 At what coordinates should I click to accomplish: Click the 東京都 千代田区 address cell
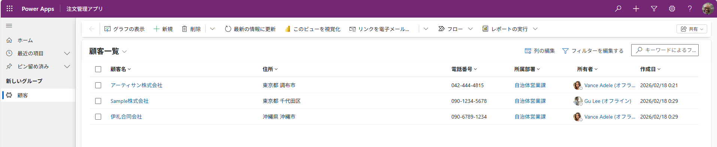tap(282, 101)
